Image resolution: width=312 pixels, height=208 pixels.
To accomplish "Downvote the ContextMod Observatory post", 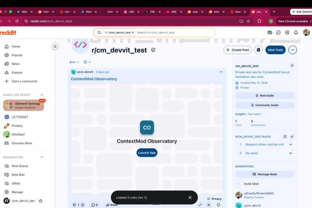I will click(82, 205).
